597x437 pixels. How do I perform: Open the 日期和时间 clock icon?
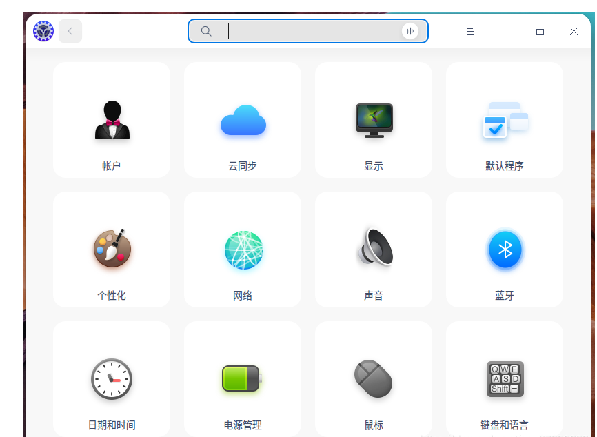coord(112,378)
